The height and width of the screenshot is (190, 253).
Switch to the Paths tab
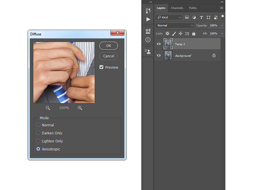click(x=193, y=8)
